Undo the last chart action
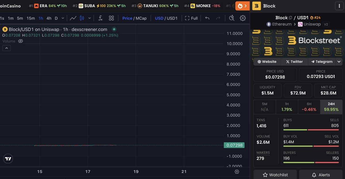Viewport: 345px width, 179px height. click(x=207, y=18)
